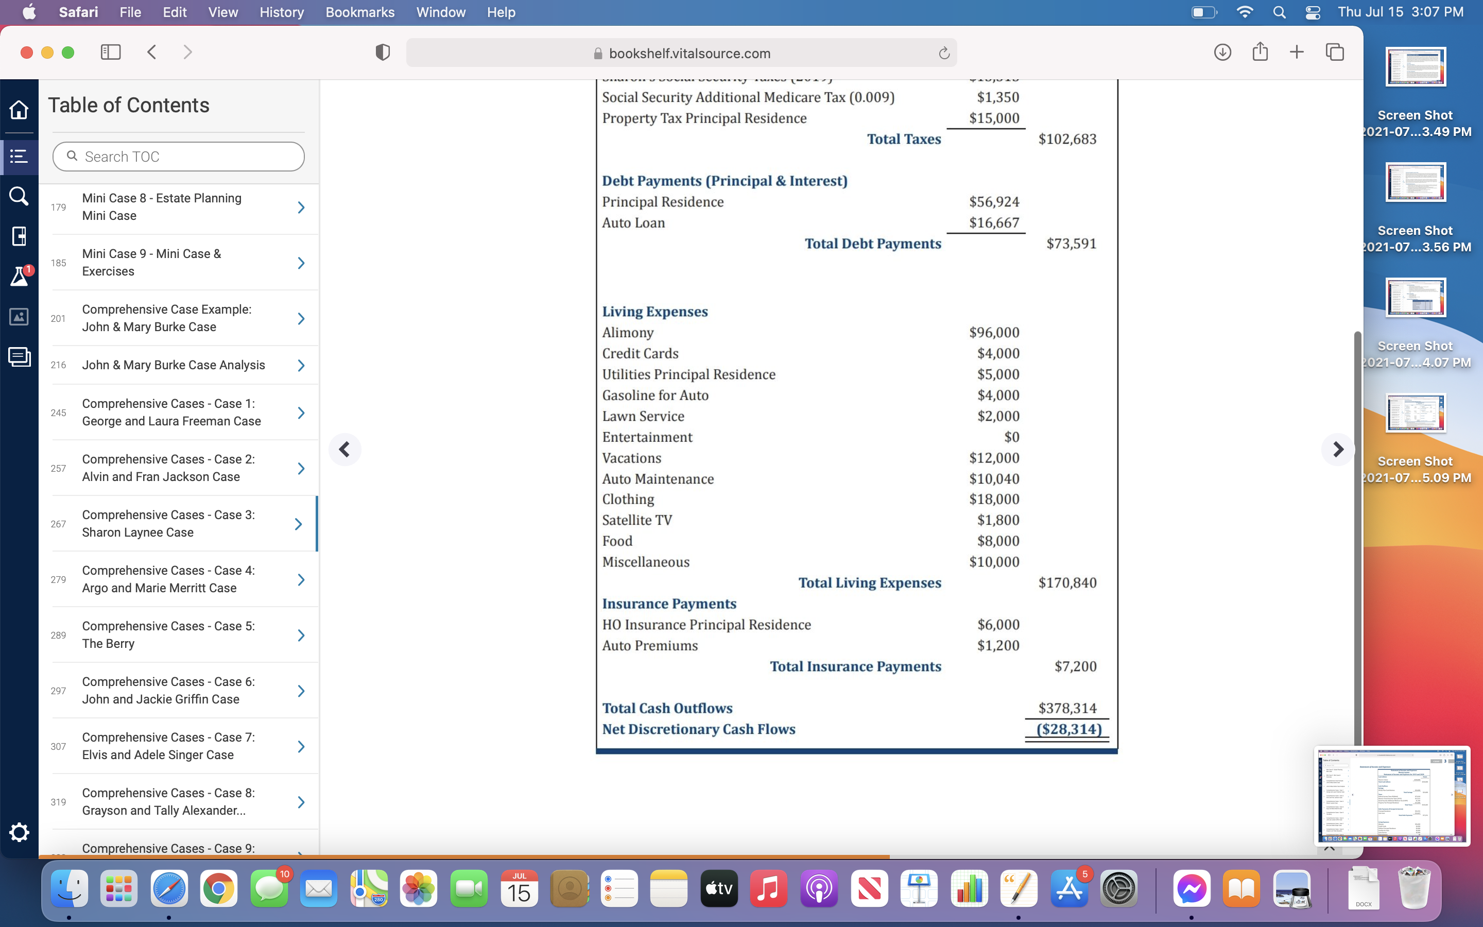Go to Case 7: Elvis and Adele Singer Case
Screen dimensions: 1483x927
pos(178,746)
